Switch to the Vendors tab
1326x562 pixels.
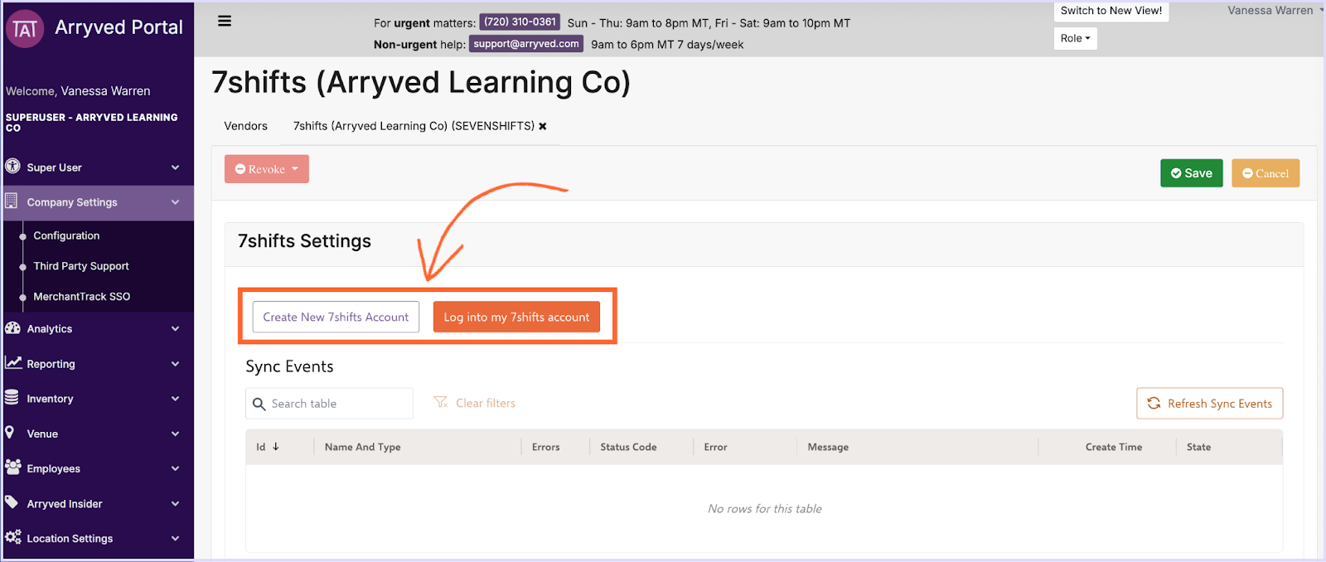point(245,126)
